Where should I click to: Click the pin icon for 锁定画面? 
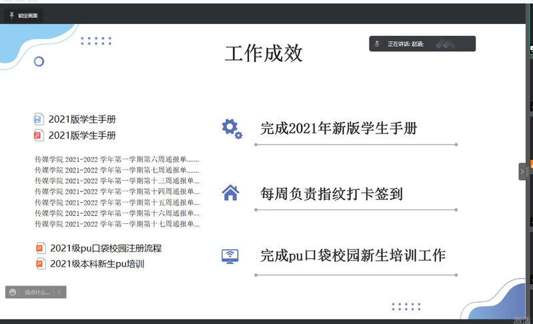tap(11, 15)
